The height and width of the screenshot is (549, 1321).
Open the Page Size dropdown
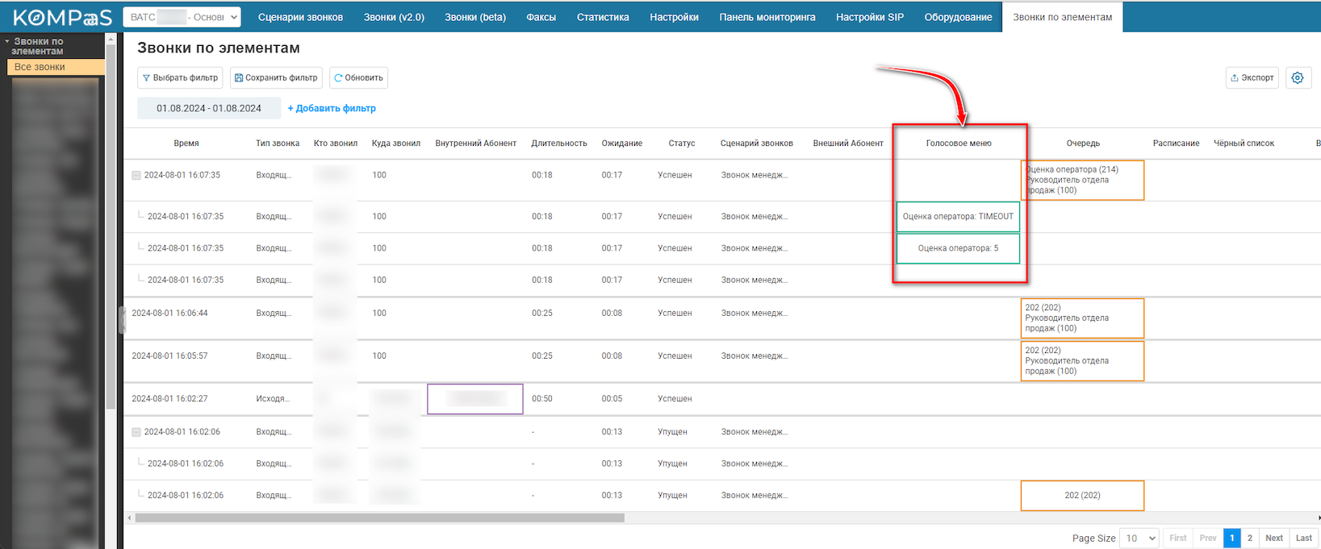[1139, 538]
